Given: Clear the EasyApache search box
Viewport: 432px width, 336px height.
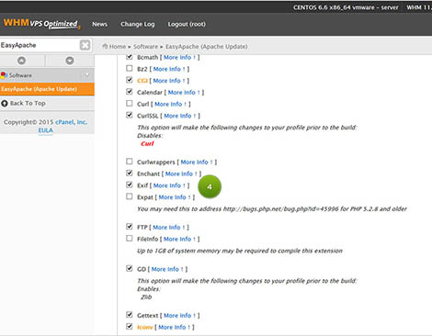Looking at the screenshot, I should (x=85, y=45).
